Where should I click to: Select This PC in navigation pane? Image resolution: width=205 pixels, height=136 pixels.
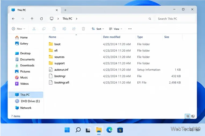[26, 95]
